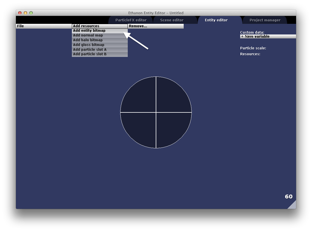Close the window with the red button

(20, 13)
